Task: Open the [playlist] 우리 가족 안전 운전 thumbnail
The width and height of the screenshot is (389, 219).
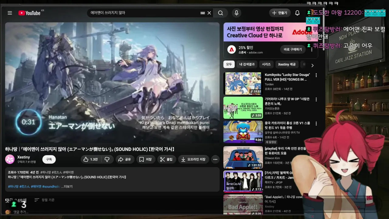Action: click(x=243, y=157)
